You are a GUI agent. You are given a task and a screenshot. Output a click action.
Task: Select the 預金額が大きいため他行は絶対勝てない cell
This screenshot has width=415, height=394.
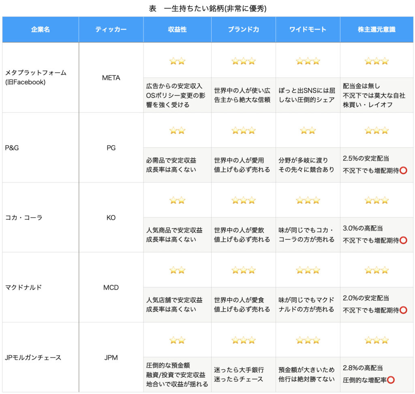(x=308, y=375)
